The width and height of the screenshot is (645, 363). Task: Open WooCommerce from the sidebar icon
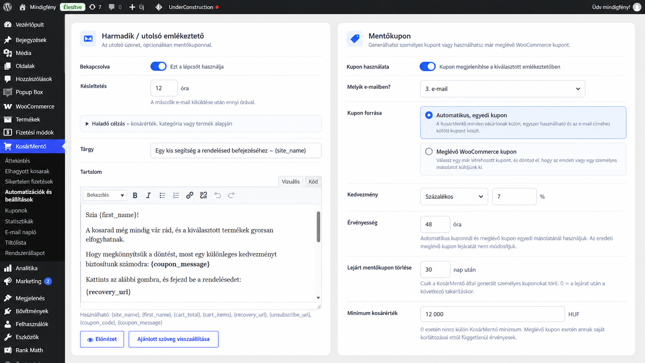click(x=8, y=106)
